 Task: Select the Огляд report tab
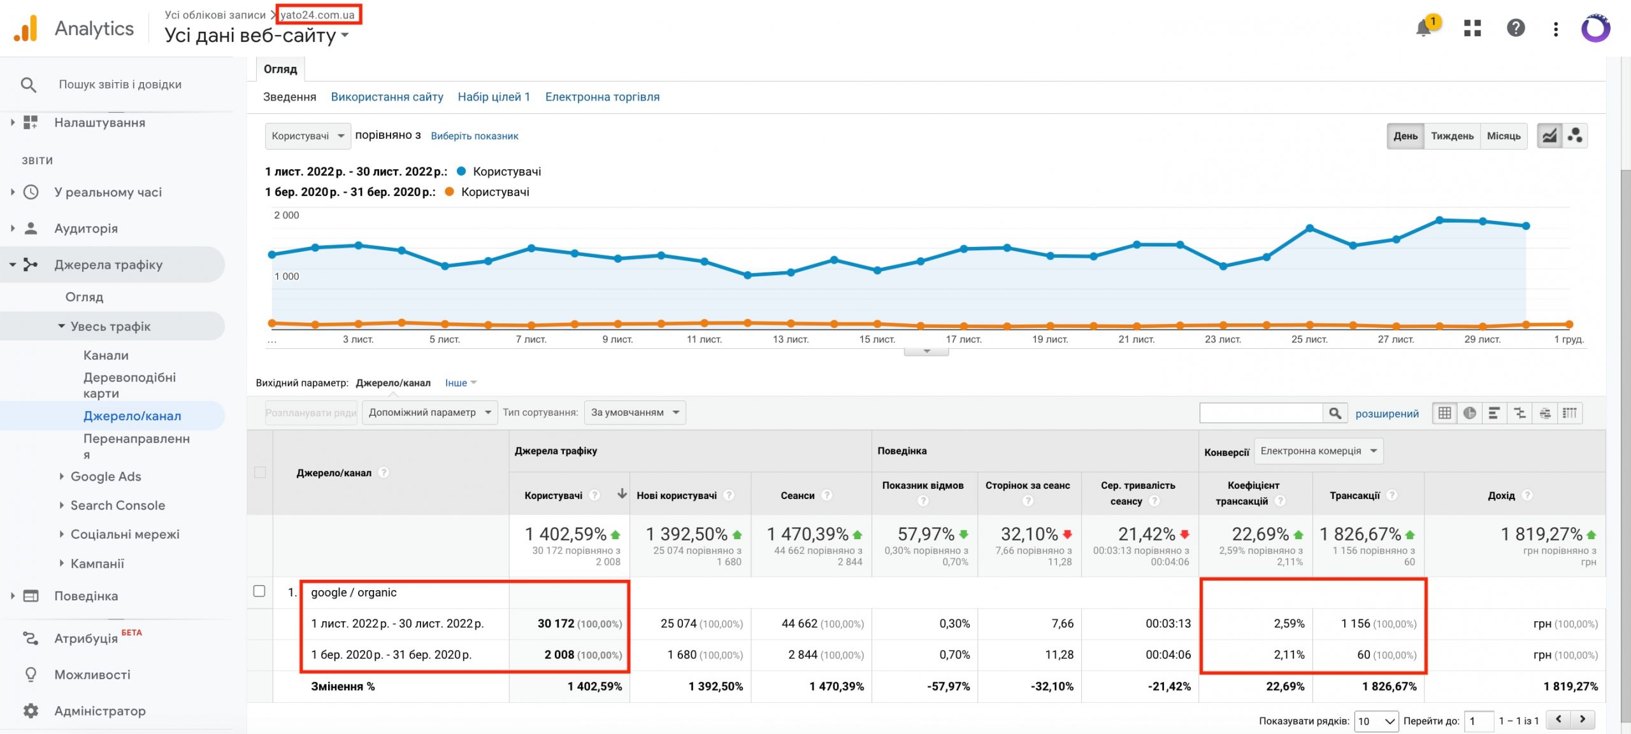click(x=280, y=69)
